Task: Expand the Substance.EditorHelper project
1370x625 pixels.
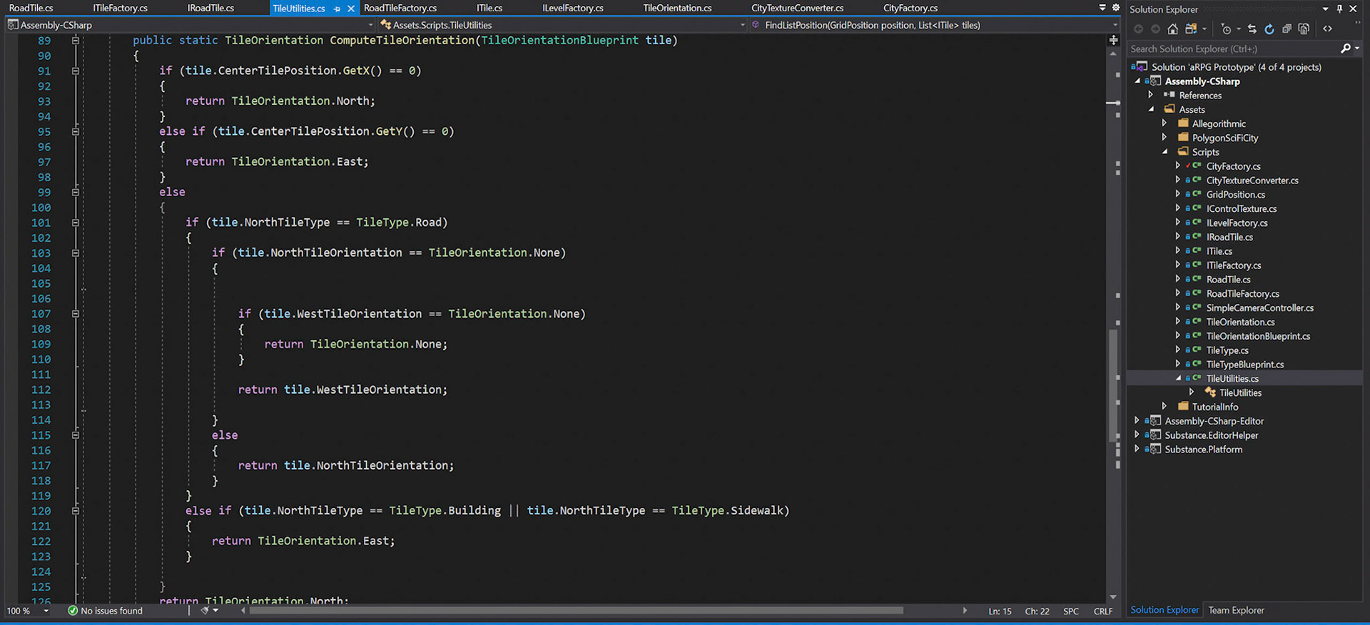Action: tap(1137, 435)
